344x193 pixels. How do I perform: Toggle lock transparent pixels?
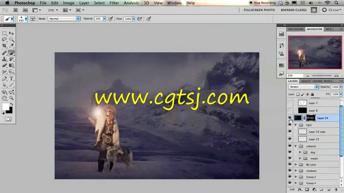pos(298,94)
